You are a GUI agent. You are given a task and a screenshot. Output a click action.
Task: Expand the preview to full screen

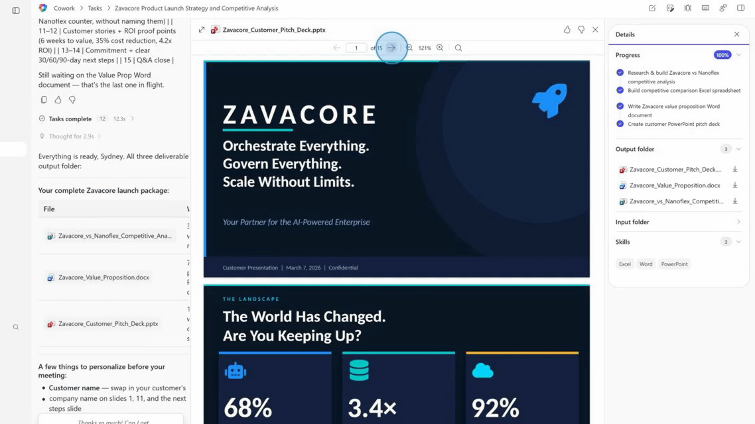[202, 30]
